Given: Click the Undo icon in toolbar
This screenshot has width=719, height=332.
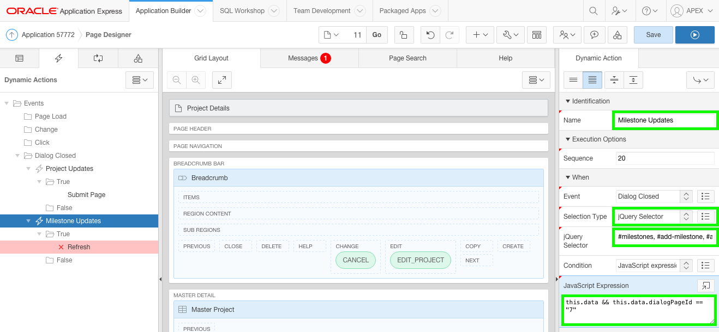Looking at the screenshot, I should (430, 35).
